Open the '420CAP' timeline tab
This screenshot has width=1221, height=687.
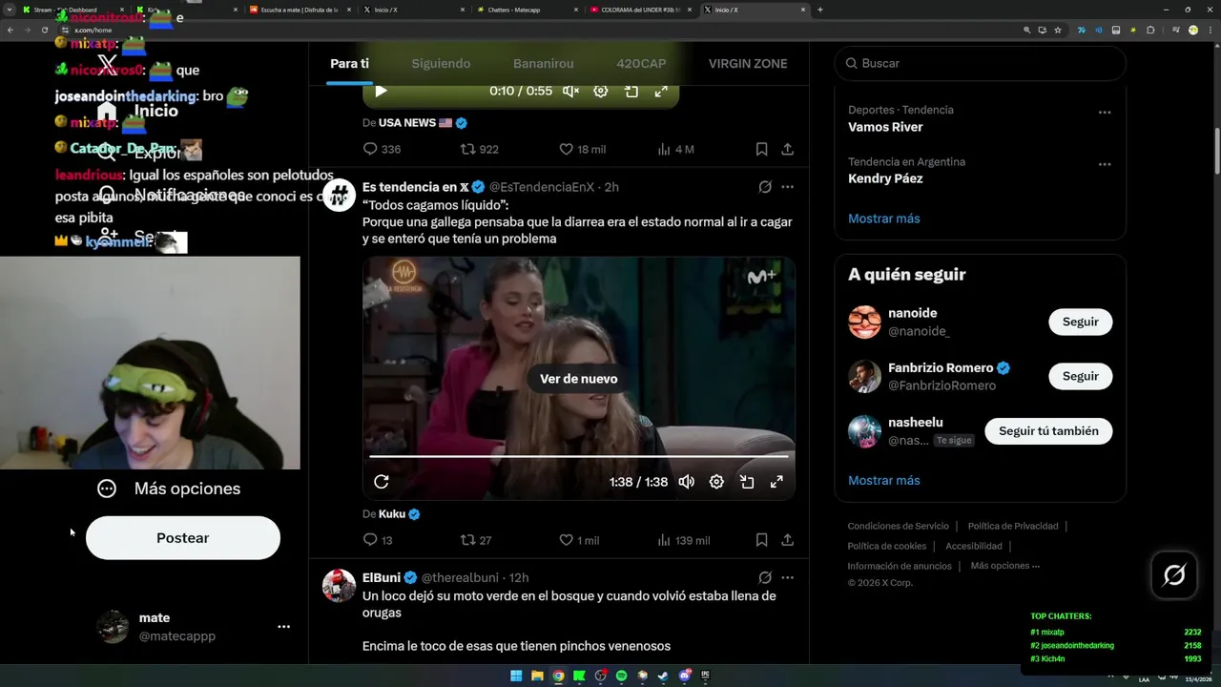[641, 64]
